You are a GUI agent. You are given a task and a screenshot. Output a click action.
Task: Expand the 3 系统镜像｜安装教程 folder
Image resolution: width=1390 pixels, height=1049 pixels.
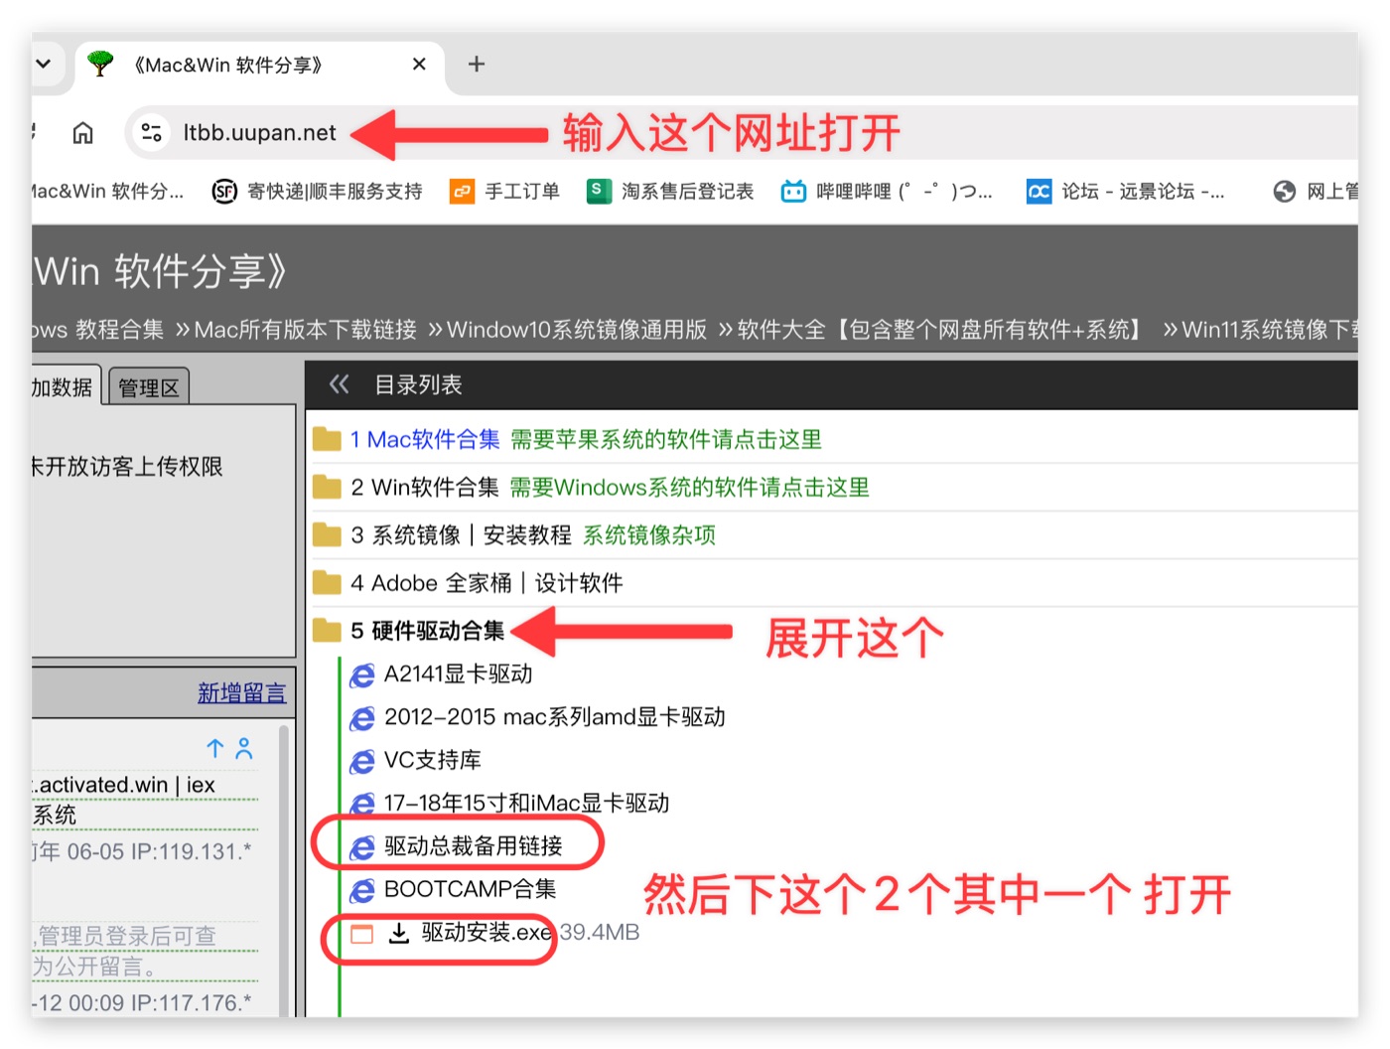tap(461, 535)
